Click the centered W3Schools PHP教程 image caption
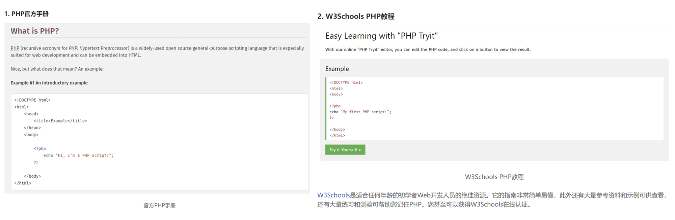Screen dimensions: 675x220 494,177
